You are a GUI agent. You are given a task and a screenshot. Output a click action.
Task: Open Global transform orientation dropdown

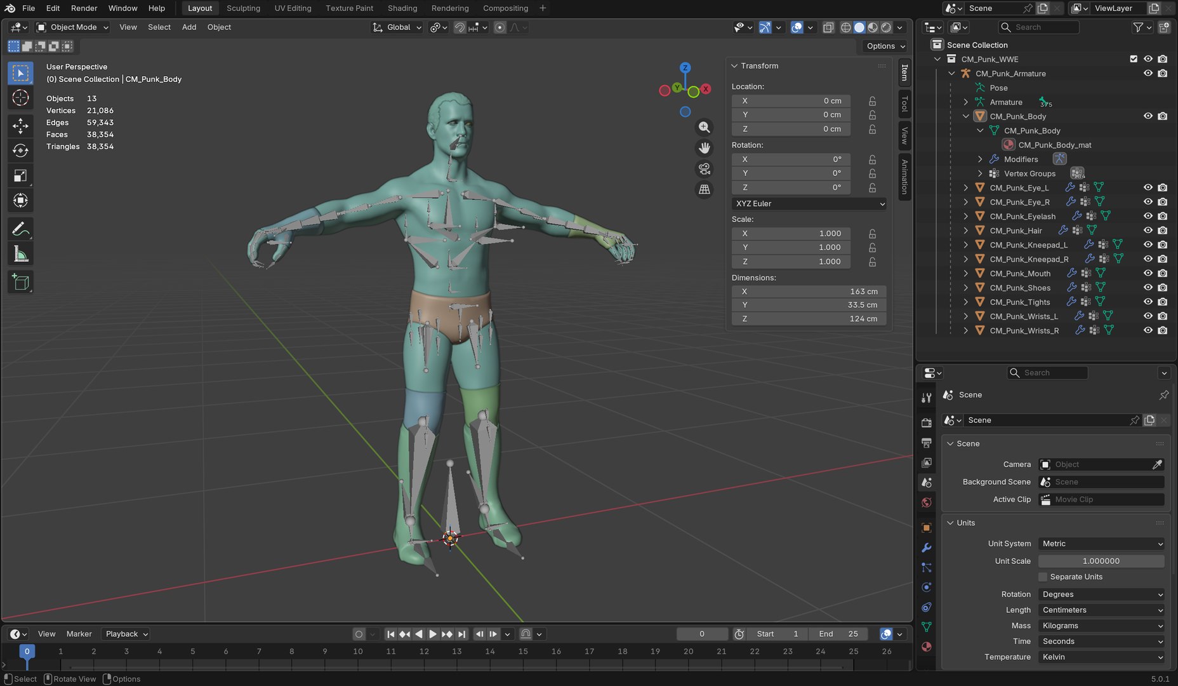click(x=397, y=27)
